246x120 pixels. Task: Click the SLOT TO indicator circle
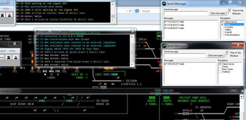(87, 74)
